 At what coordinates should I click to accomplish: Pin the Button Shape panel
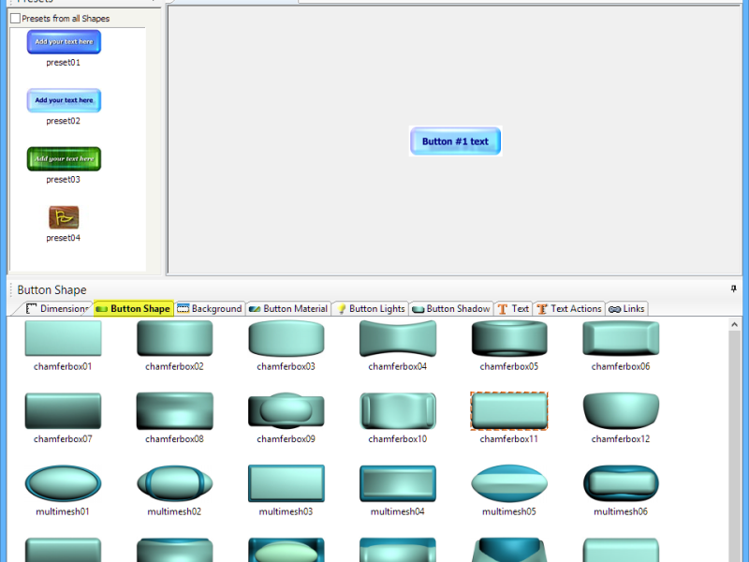pos(734,288)
